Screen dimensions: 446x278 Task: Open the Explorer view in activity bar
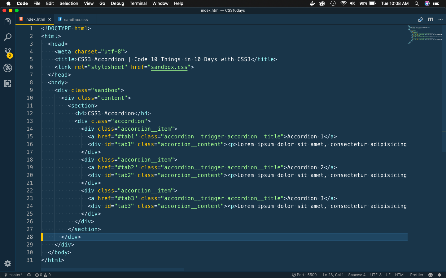(x=8, y=22)
